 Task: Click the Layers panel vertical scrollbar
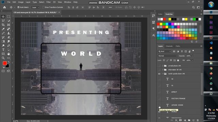click(x=202, y=84)
